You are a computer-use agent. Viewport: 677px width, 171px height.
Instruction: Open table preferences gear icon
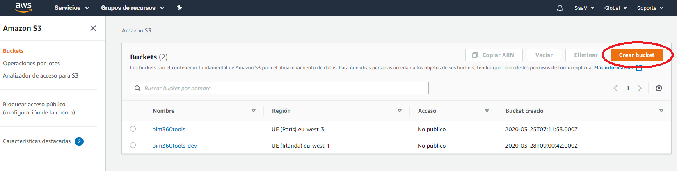(659, 88)
